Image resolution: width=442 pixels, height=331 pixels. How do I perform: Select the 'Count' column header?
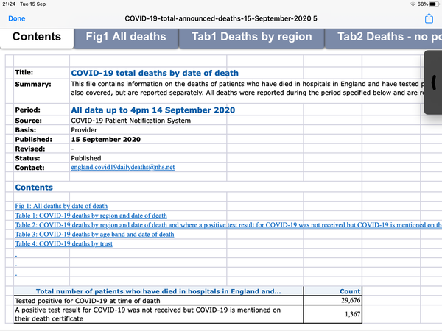pos(333,291)
